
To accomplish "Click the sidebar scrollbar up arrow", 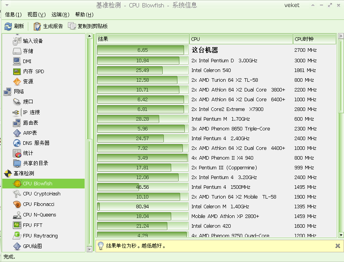I will [89, 36].
